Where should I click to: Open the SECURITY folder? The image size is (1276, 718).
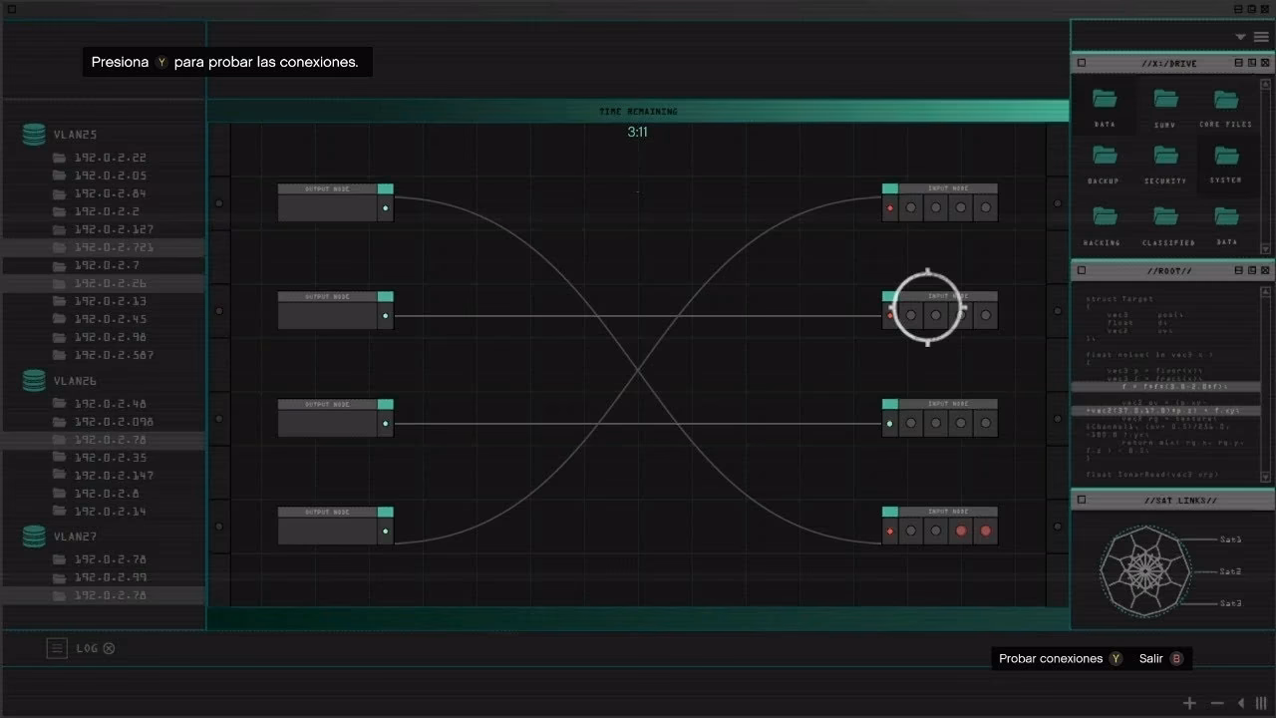tap(1165, 165)
